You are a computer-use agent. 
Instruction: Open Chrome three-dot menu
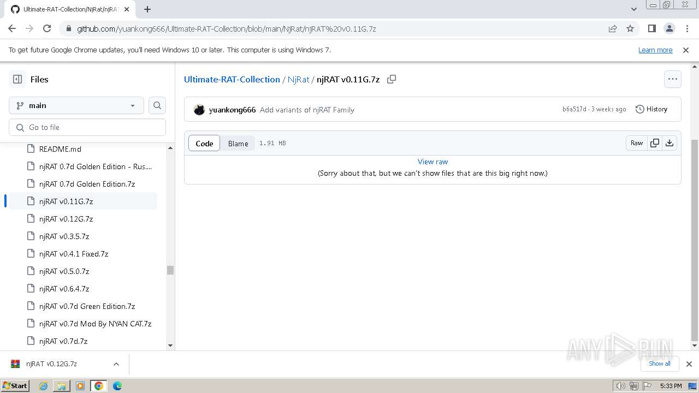686,28
